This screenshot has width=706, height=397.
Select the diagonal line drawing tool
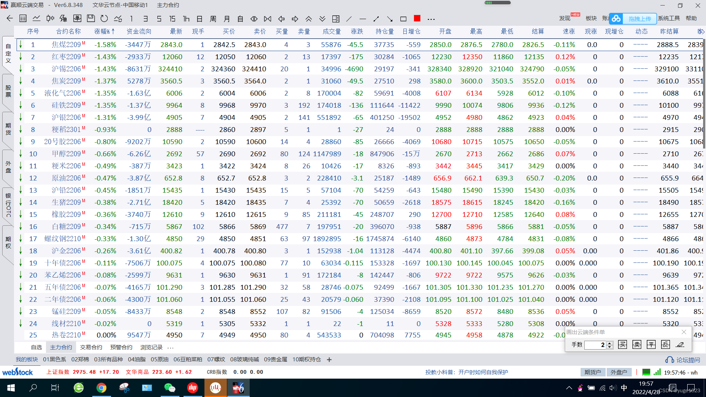point(349,18)
